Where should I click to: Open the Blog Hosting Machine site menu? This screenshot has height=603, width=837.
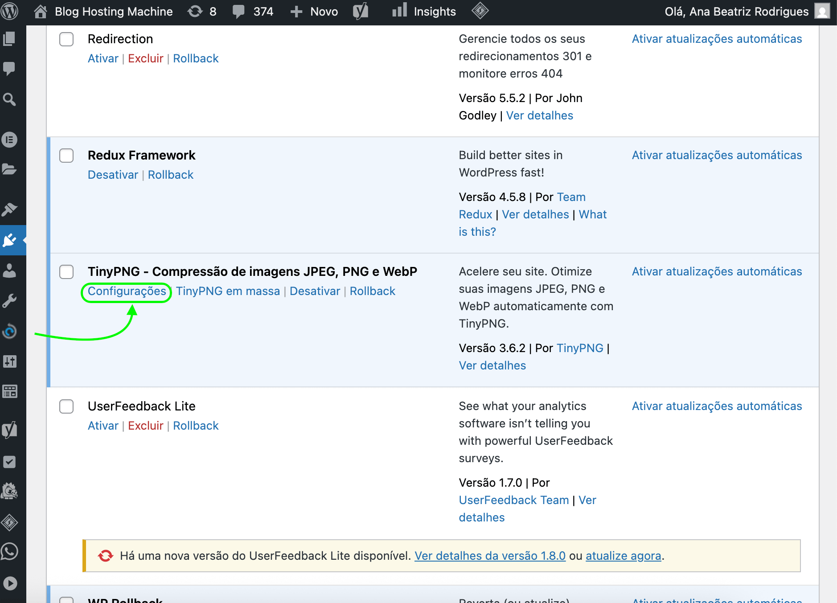[114, 12]
